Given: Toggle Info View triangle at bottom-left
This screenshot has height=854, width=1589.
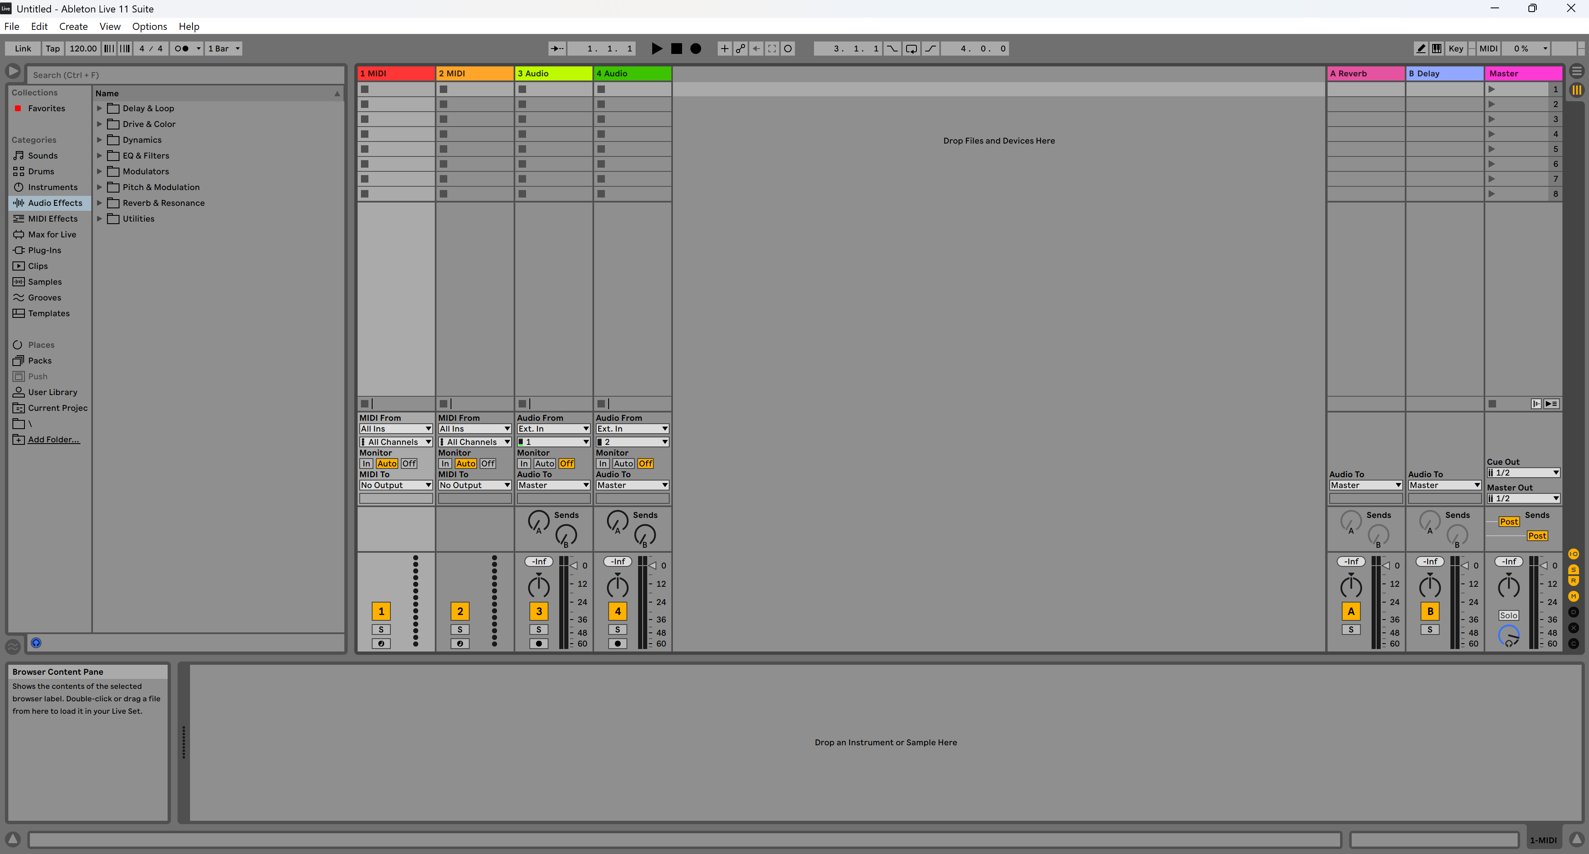Looking at the screenshot, I should [13, 839].
